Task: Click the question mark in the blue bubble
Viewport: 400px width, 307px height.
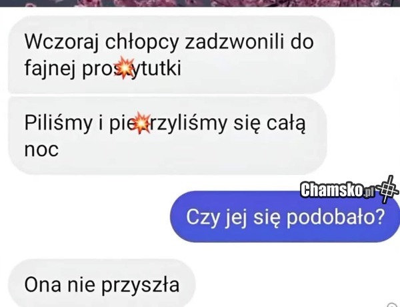Action: click(379, 217)
